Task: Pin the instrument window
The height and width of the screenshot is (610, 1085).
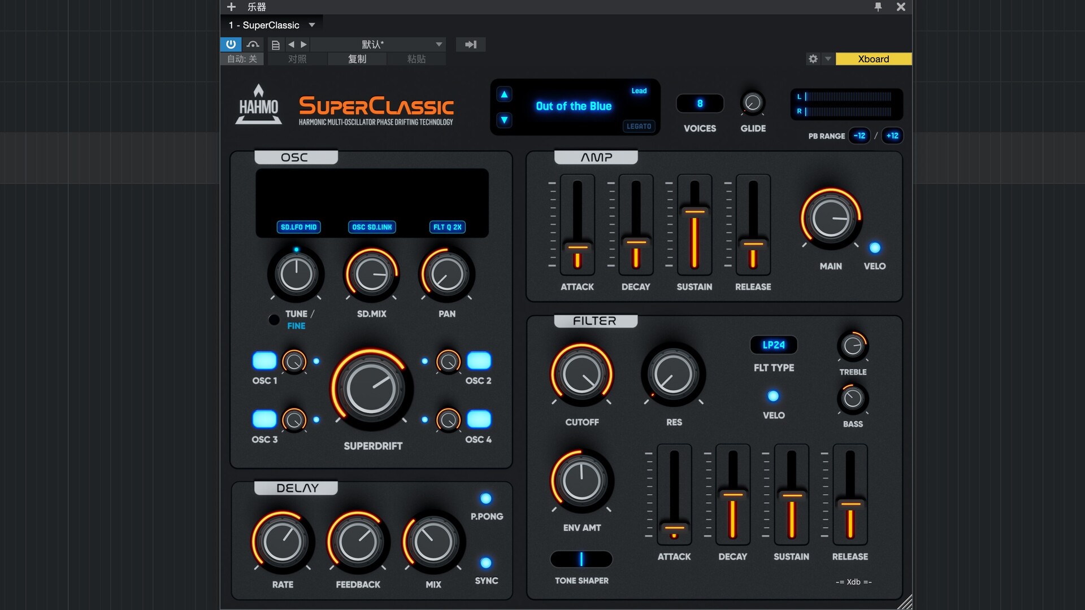Action: point(878,7)
